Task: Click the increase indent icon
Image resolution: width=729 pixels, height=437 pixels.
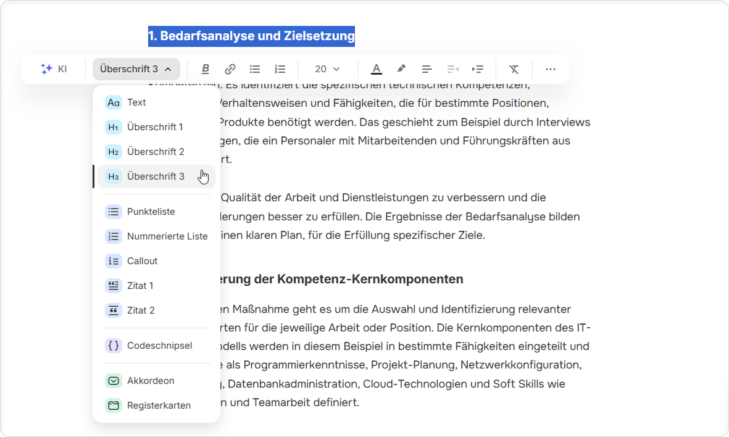Action: (x=478, y=69)
